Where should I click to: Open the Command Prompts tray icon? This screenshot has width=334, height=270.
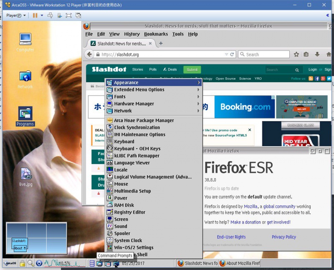pos(116,264)
